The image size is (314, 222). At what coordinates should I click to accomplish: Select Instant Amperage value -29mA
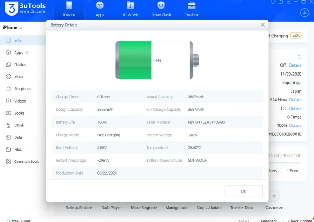click(103, 160)
